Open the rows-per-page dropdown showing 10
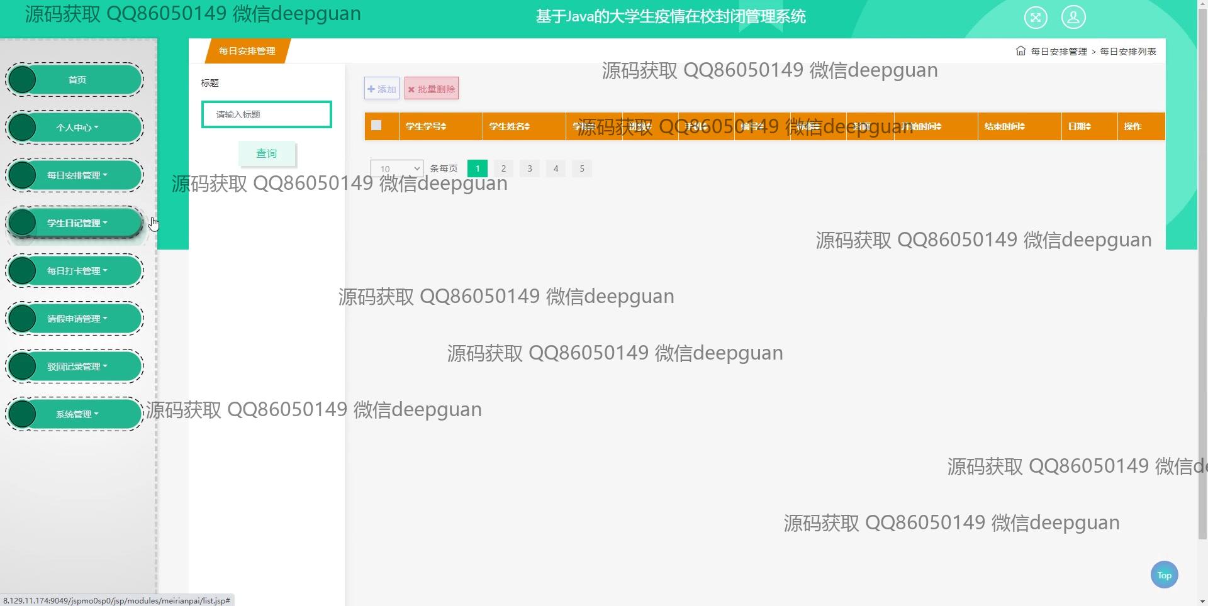Screen dimensions: 1208x606 coord(396,168)
